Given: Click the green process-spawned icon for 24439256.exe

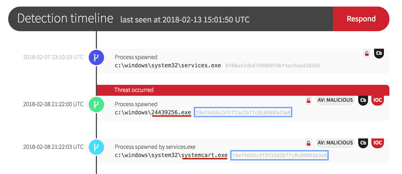Looking at the screenshot, I should pyautogui.click(x=96, y=105).
